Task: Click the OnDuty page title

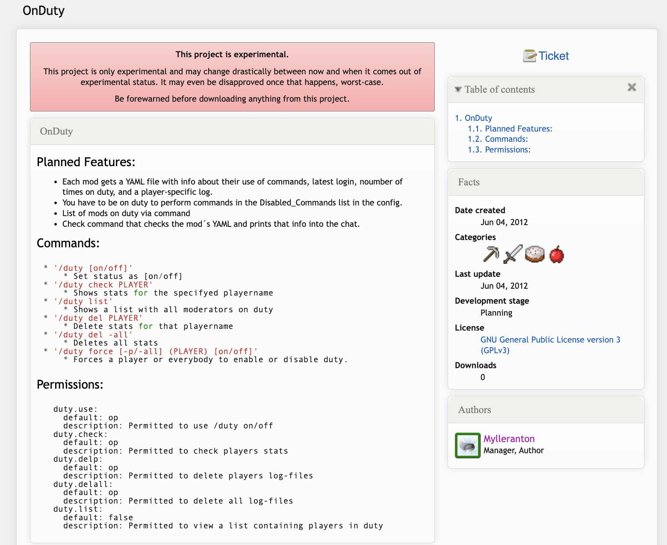Action: (44, 10)
